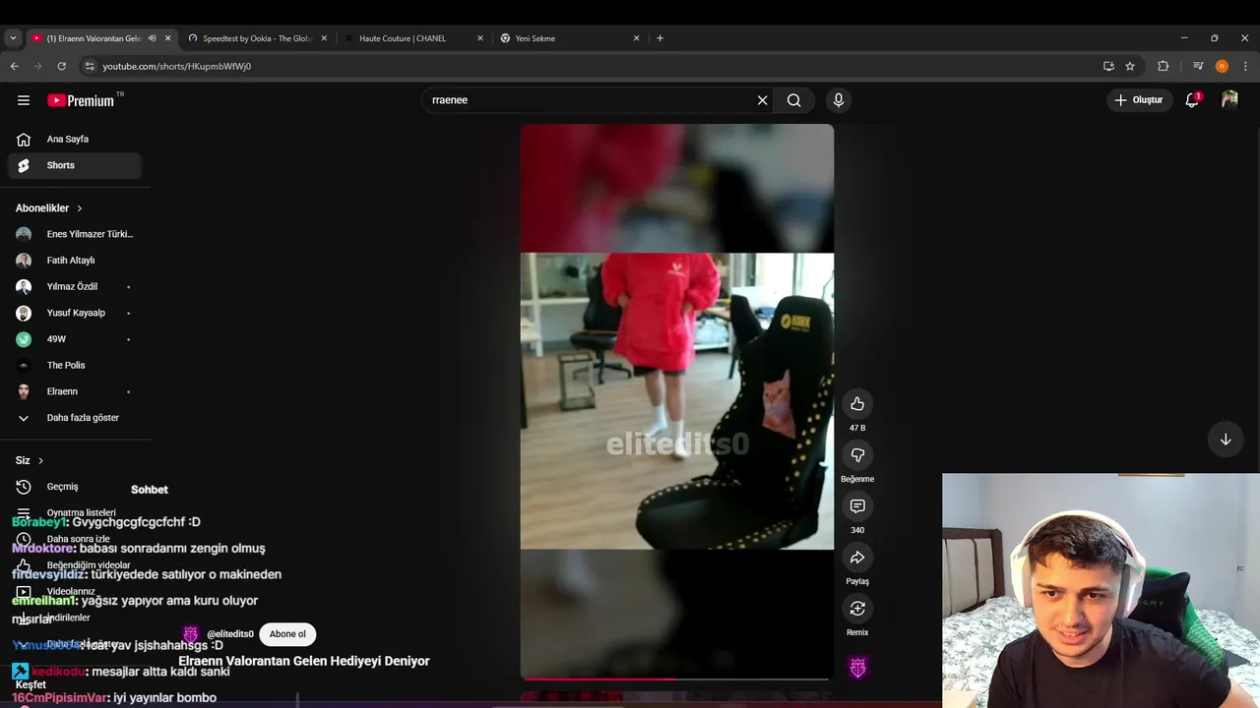Expand the Abonelikler section chevron

(80, 208)
